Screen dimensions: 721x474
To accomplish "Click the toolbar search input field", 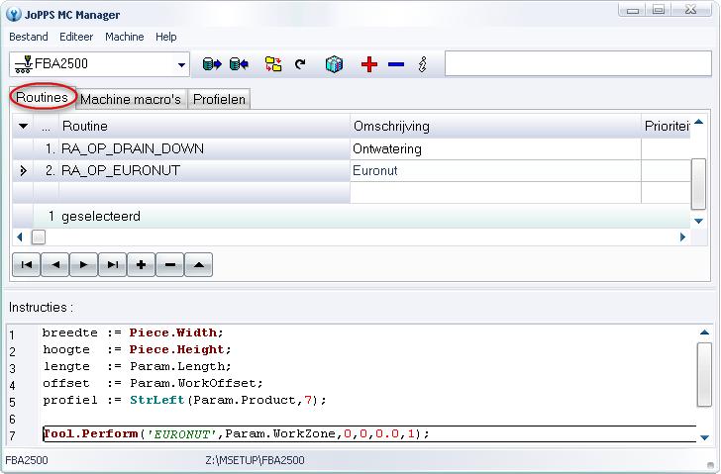I will (578, 63).
